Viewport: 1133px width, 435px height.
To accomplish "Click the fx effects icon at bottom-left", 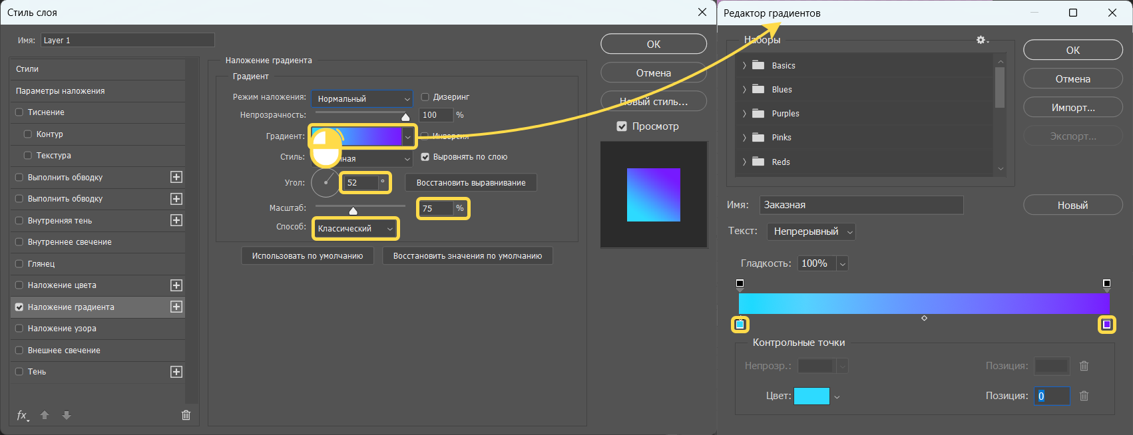I will (x=22, y=415).
